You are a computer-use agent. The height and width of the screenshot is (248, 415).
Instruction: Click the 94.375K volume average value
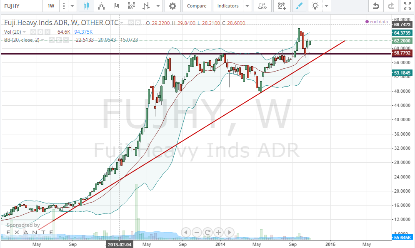(x=83, y=32)
